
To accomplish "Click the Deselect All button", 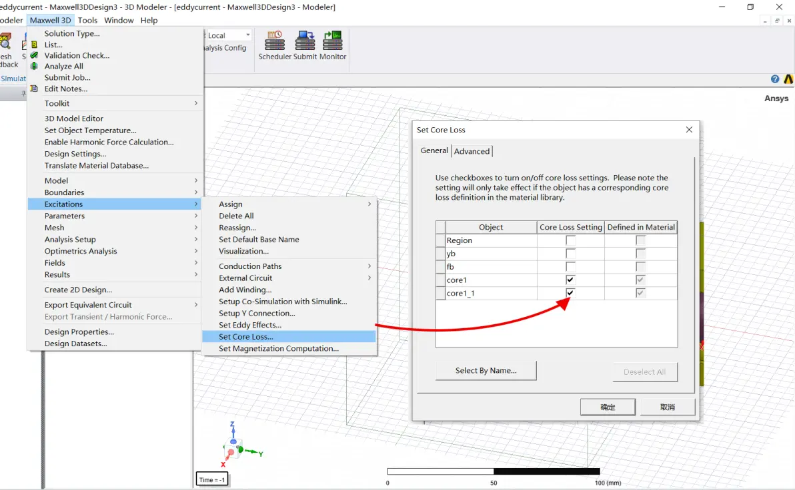I will coord(644,372).
